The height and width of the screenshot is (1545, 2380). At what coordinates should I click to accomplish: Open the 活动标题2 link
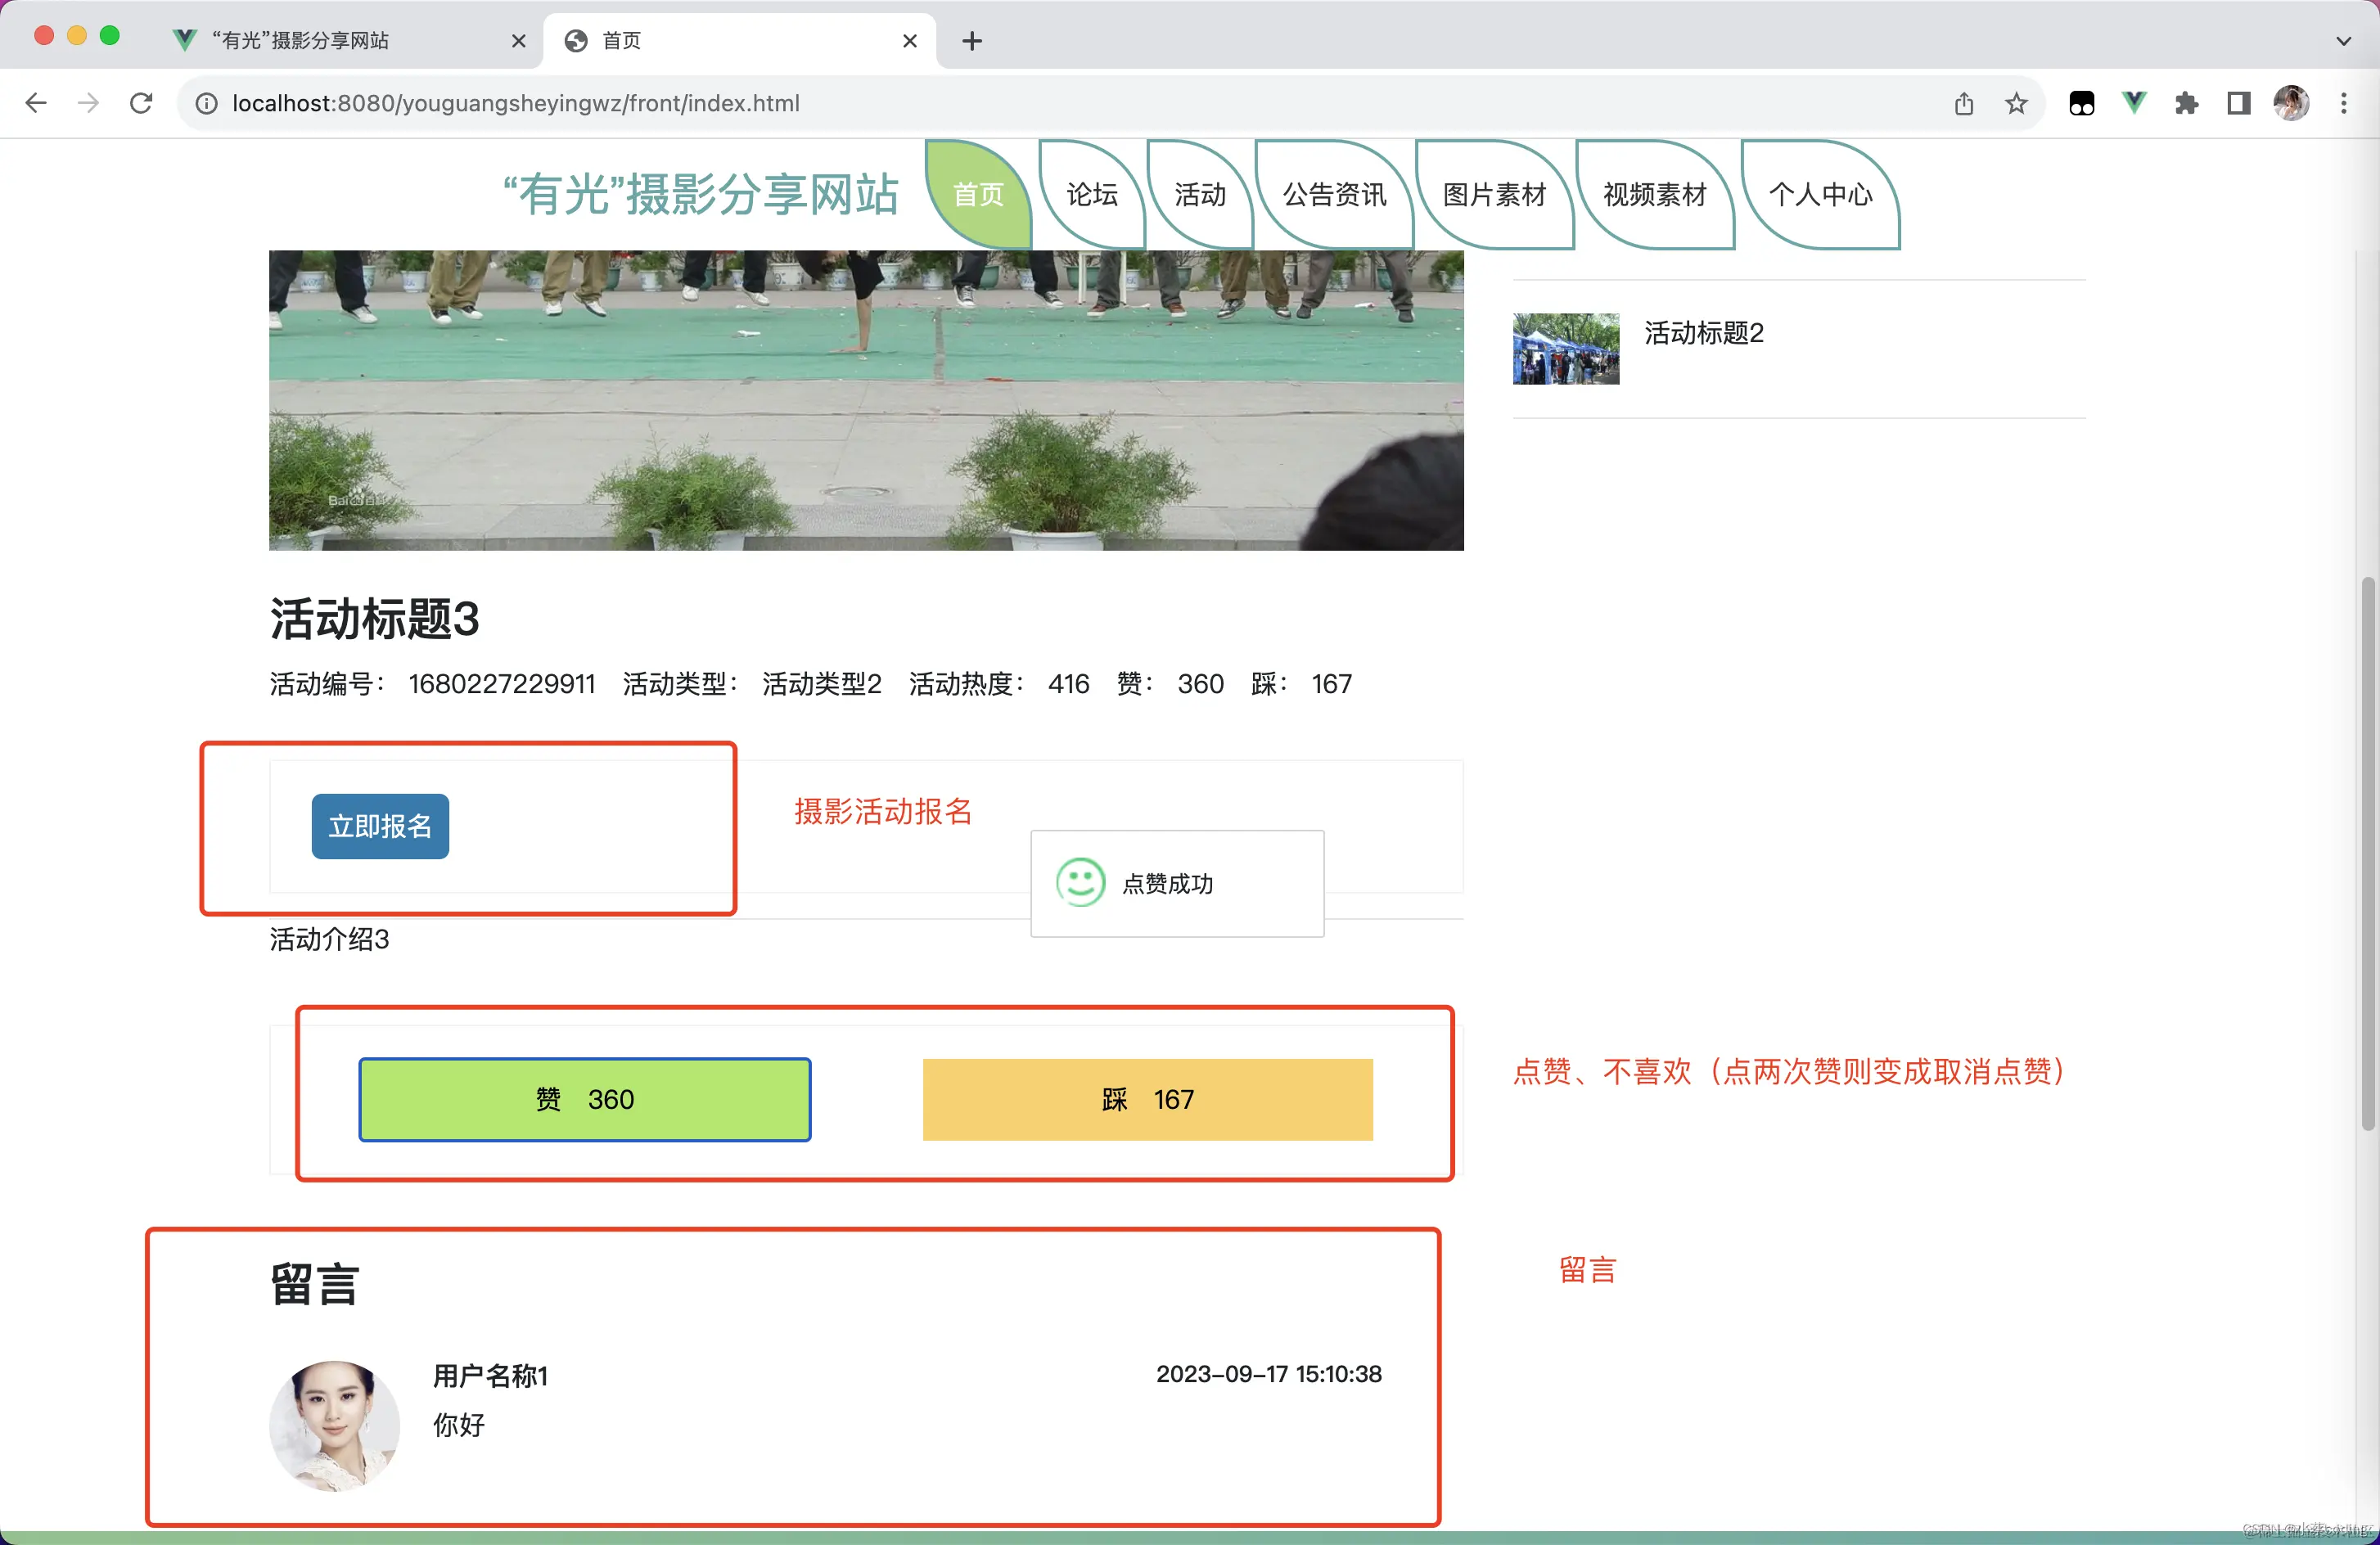(1703, 333)
